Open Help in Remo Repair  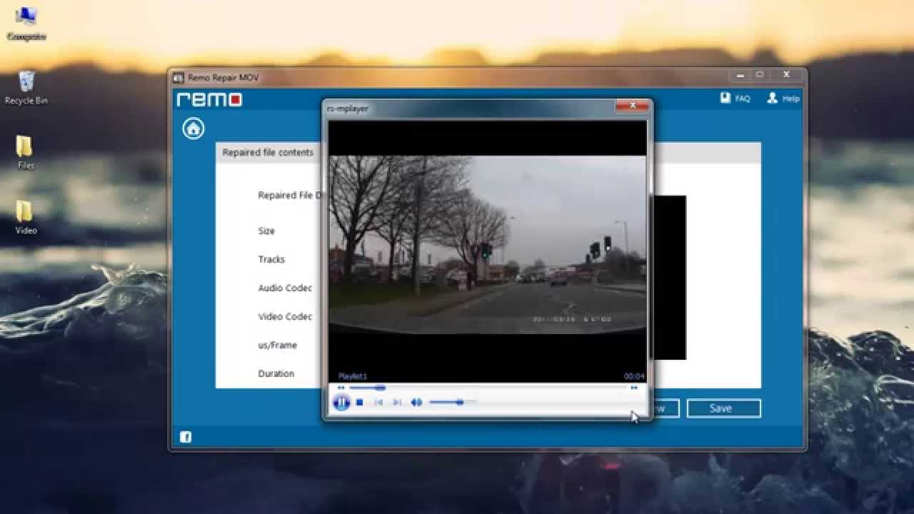(x=783, y=99)
